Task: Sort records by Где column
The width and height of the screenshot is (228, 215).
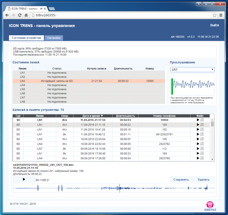Action: pyautogui.click(x=18, y=116)
